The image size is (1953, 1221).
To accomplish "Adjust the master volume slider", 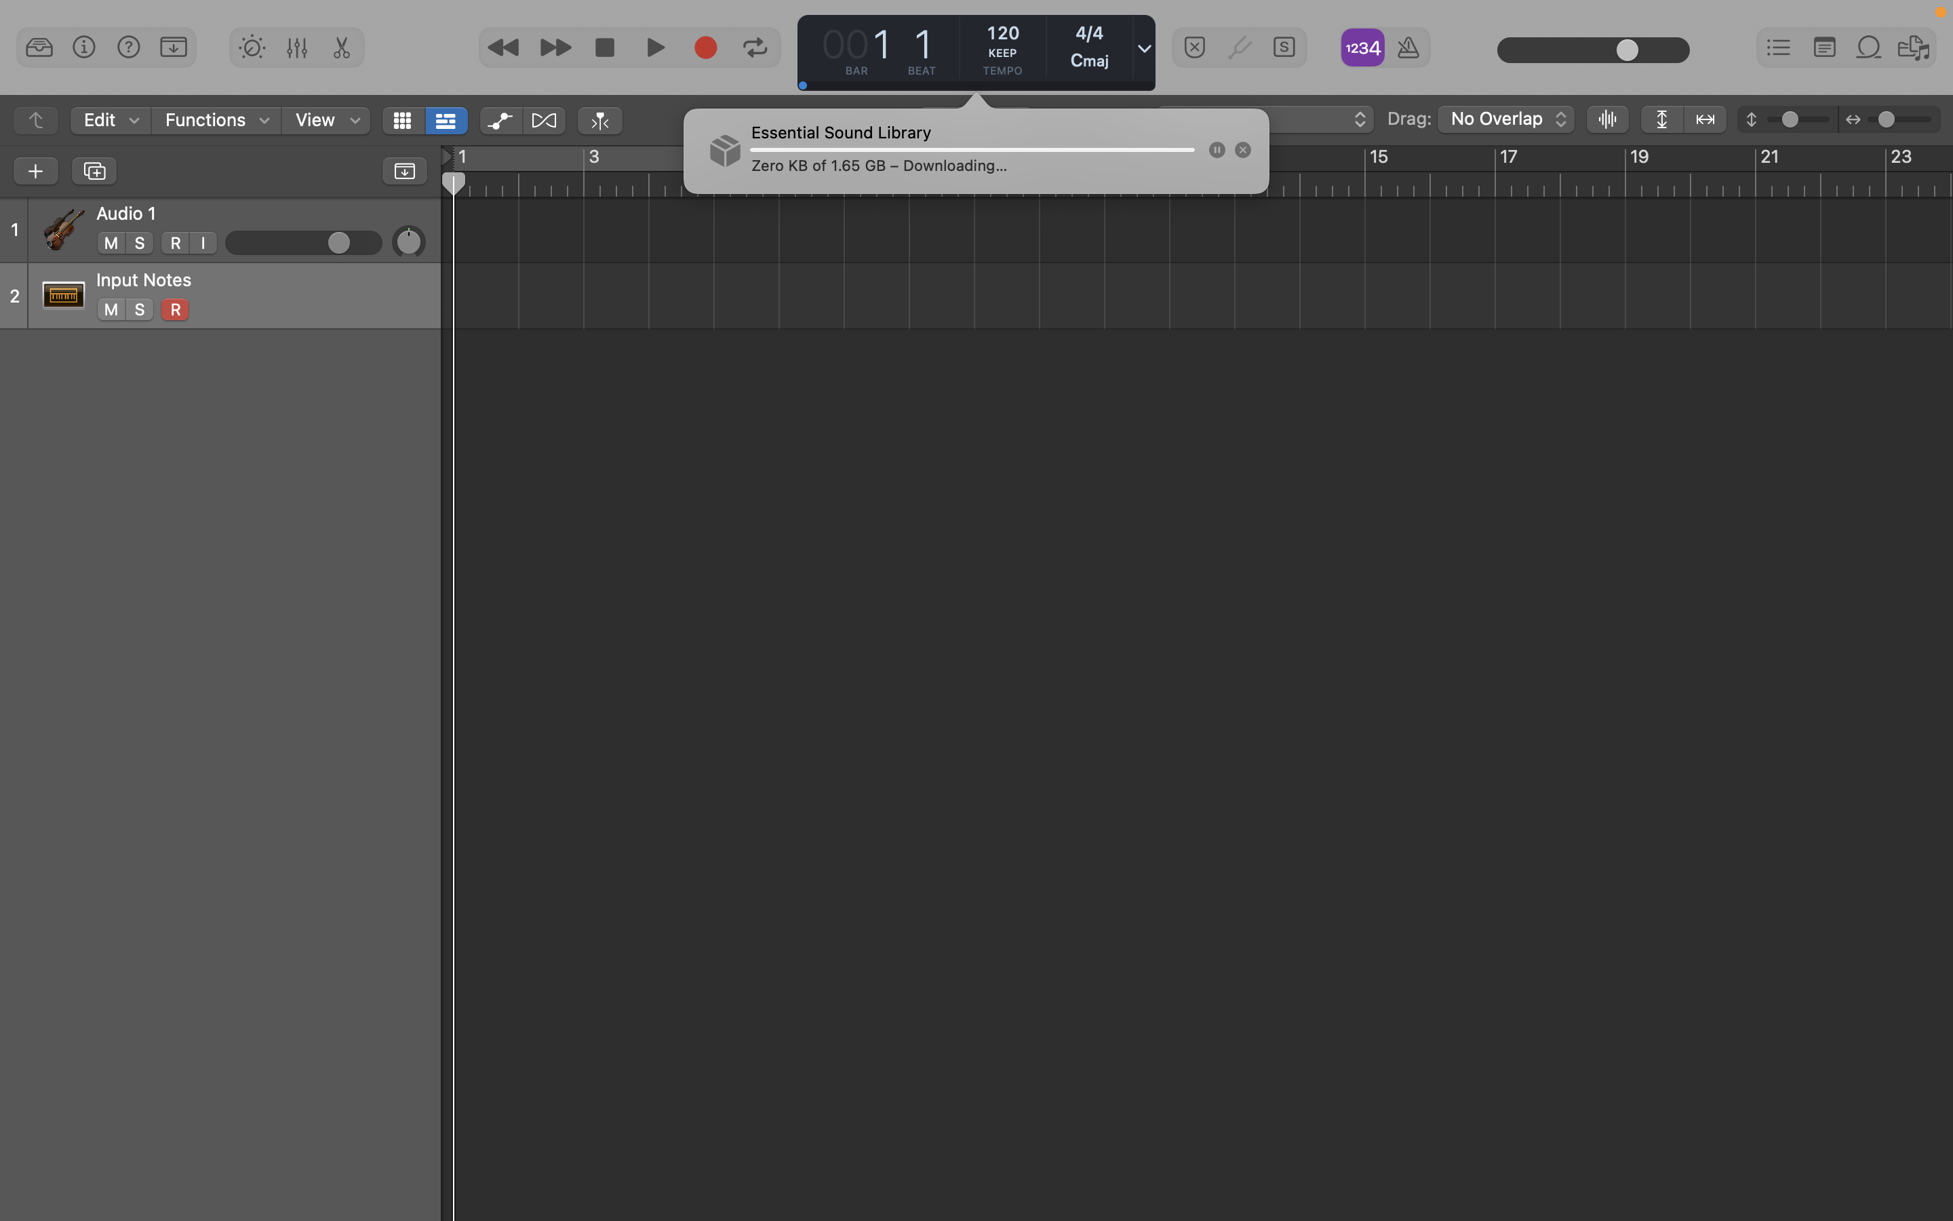I will pyautogui.click(x=1627, y=50).
